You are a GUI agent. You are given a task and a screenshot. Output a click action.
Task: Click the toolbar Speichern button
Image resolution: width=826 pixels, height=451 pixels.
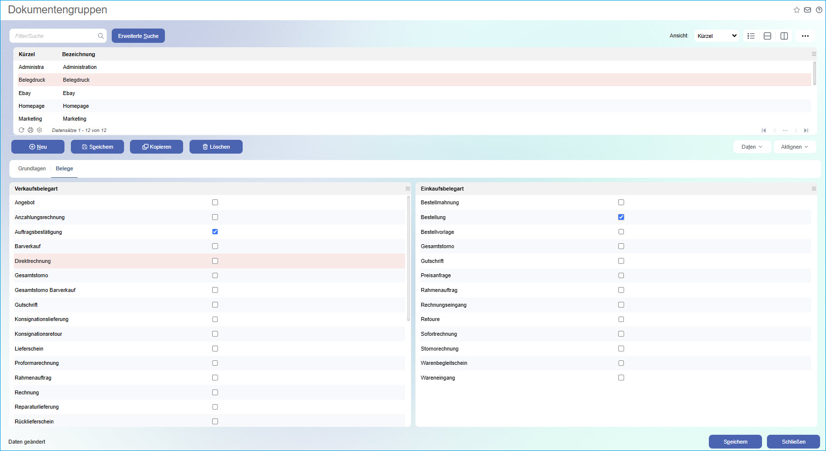tap(97, 147)
